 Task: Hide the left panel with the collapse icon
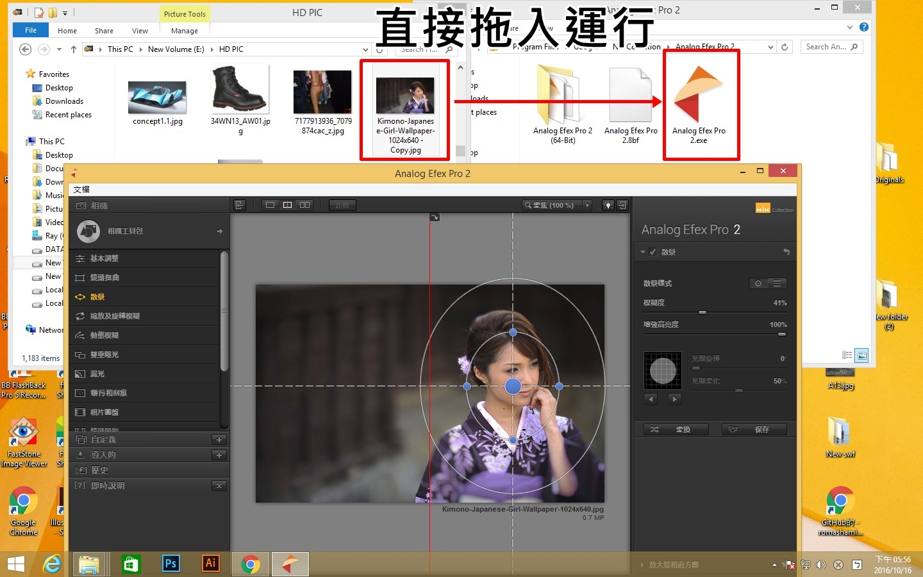pos(240,205)
